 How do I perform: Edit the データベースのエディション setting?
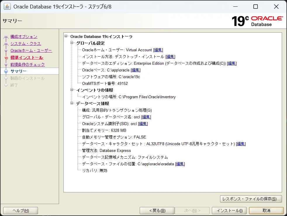coord(231,63)
